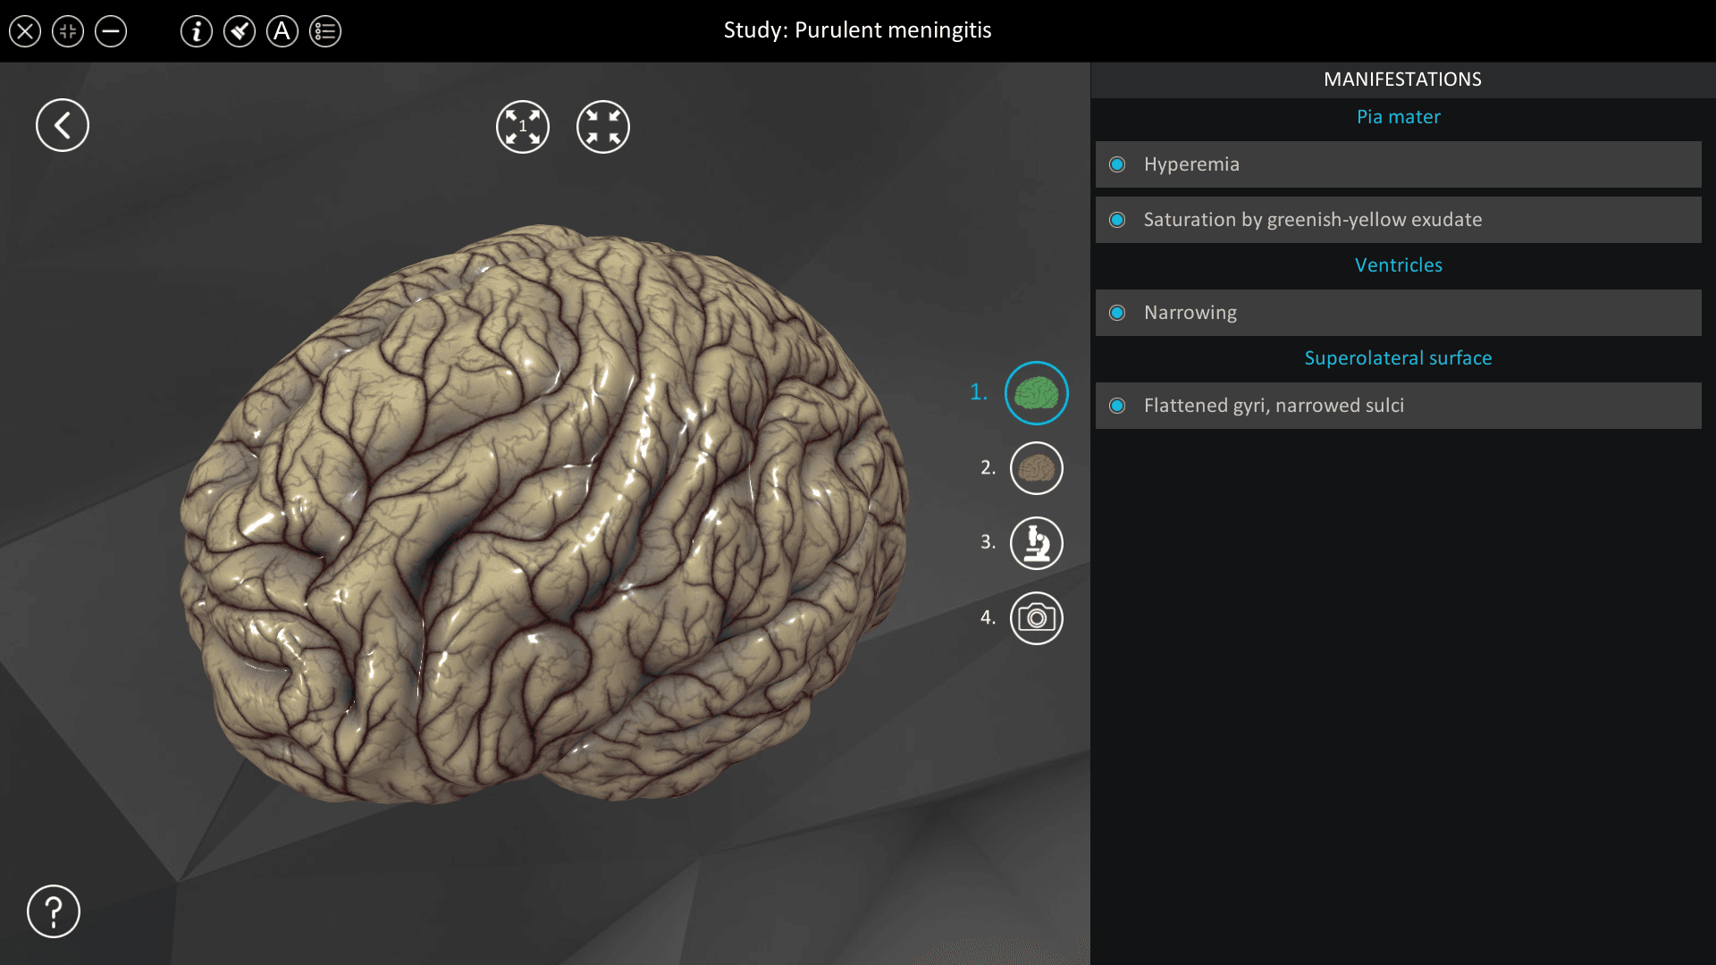1716x965 pixels.
Task: Click the Study: Purulent meningitis title
Action: [x=857, y=30]
